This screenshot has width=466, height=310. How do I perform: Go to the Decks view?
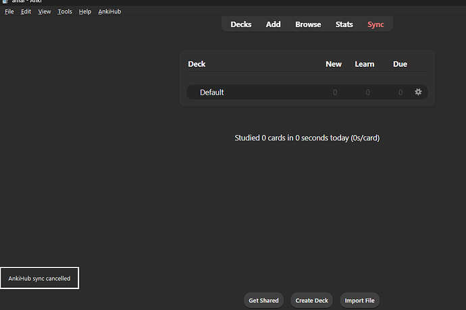(x=241, y=24)
